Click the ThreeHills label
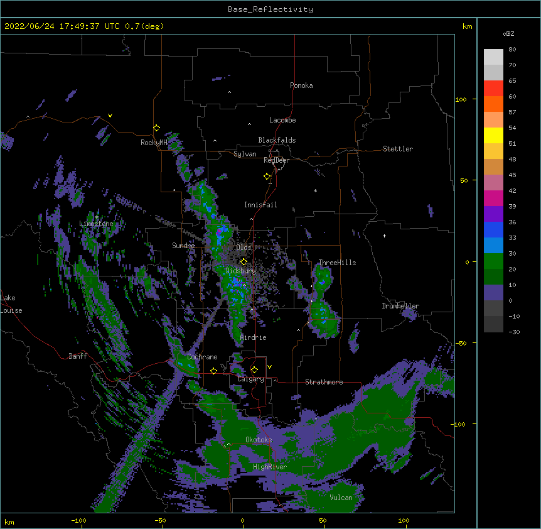Viewport: 541px width, 529px height. click(337, 263)
